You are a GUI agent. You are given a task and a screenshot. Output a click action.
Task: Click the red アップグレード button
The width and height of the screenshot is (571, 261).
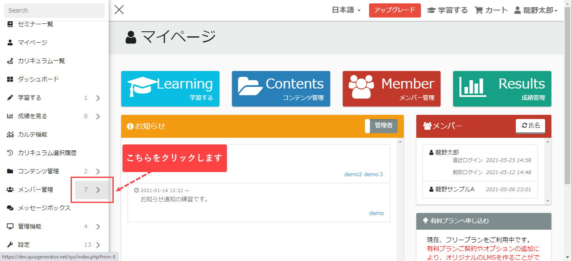[395, 10]
